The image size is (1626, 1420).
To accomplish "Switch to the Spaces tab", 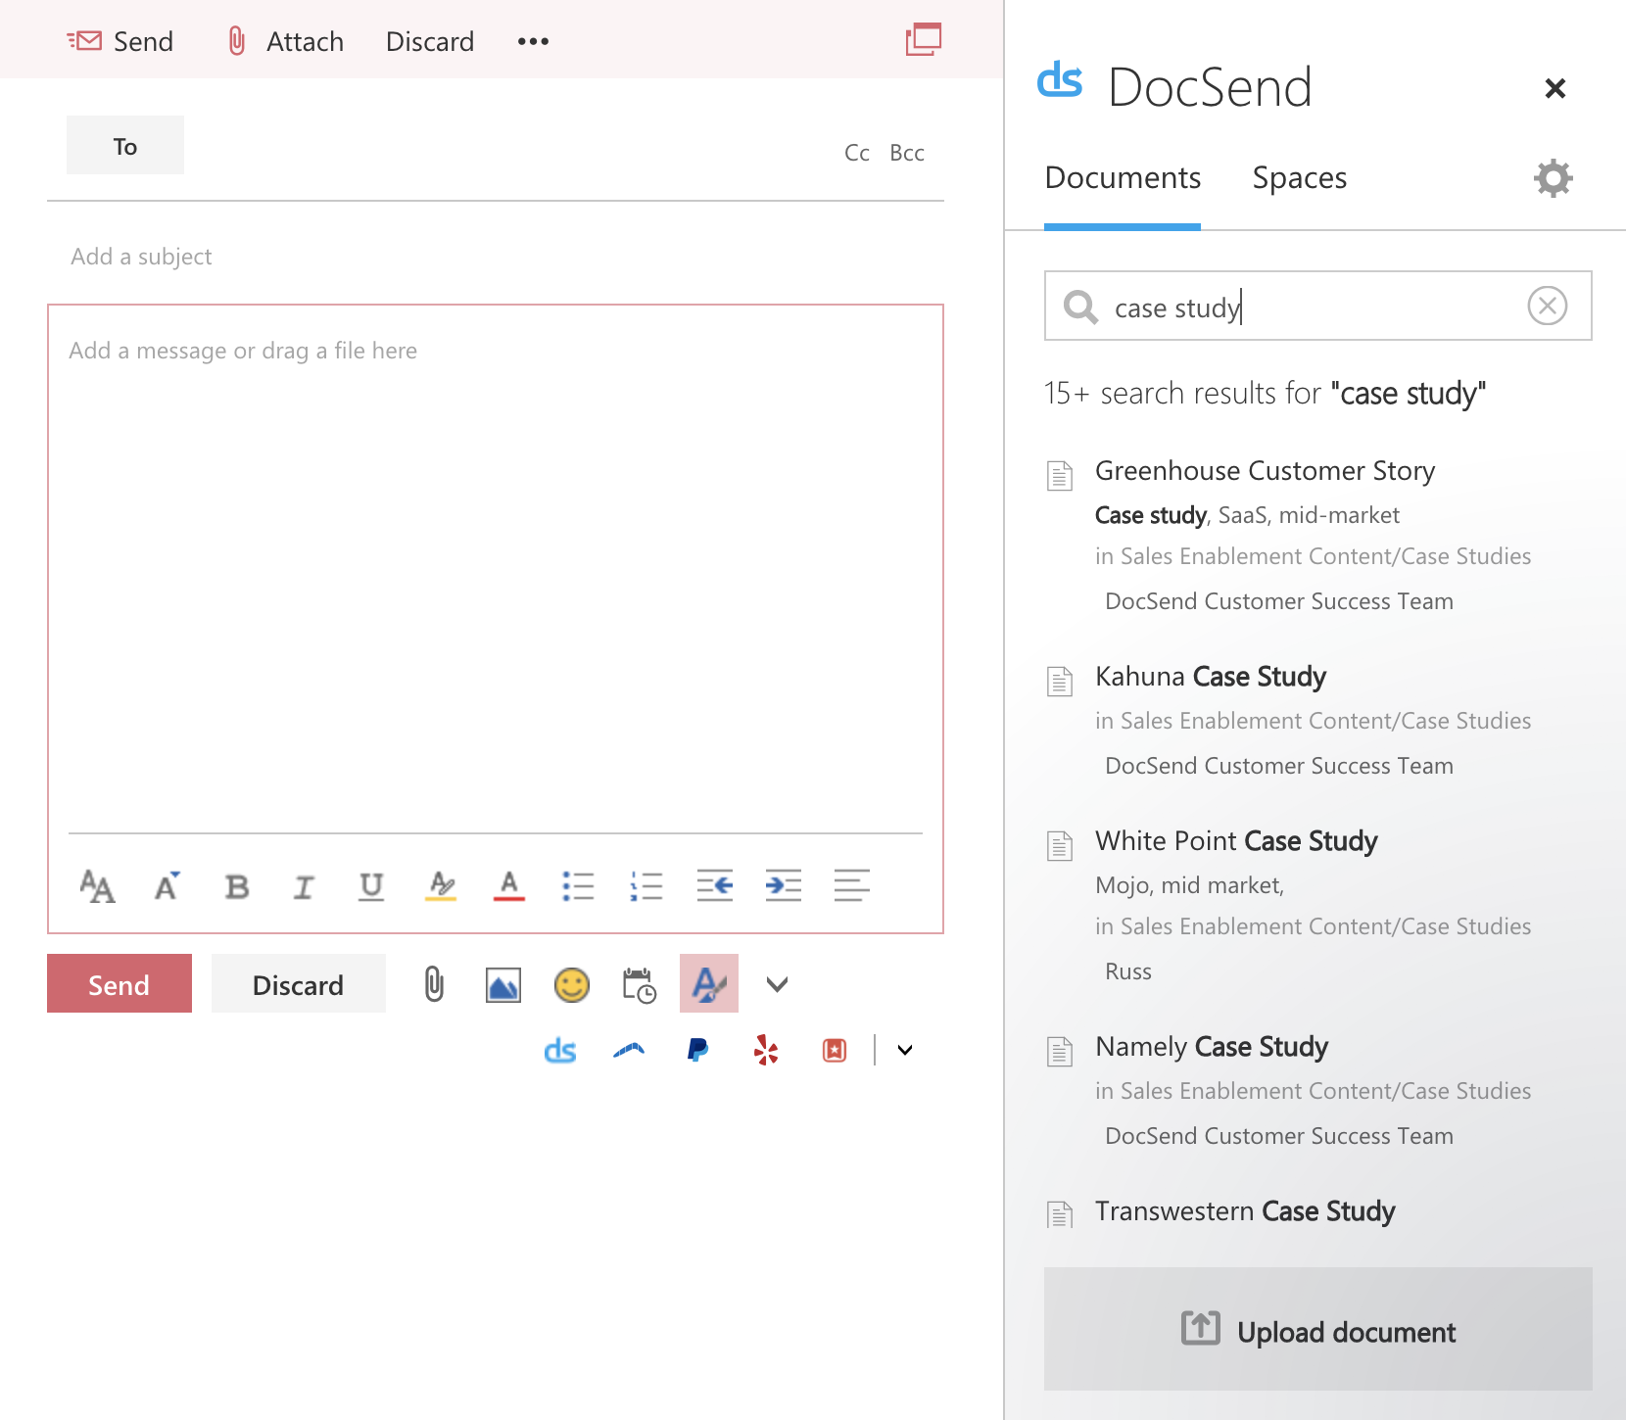I will point(1300,178).
